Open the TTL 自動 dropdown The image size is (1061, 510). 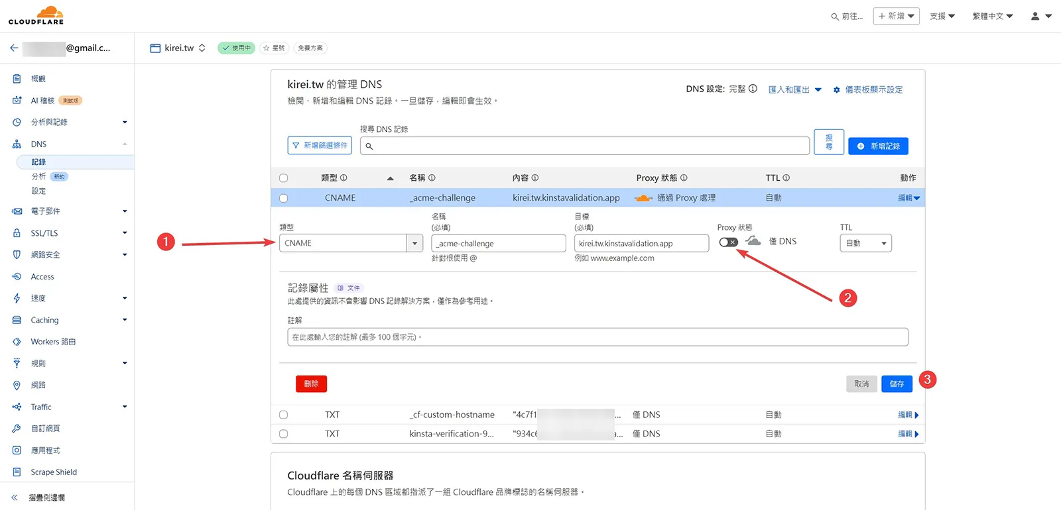[866, 243]
